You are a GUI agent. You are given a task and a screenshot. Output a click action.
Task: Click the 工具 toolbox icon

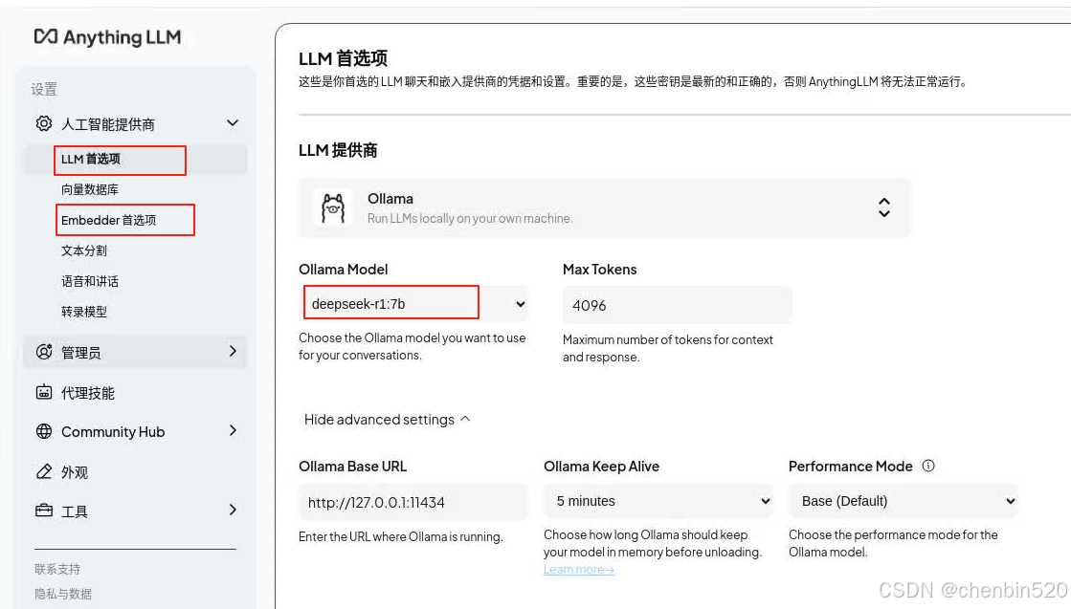[x=44, y=511]
